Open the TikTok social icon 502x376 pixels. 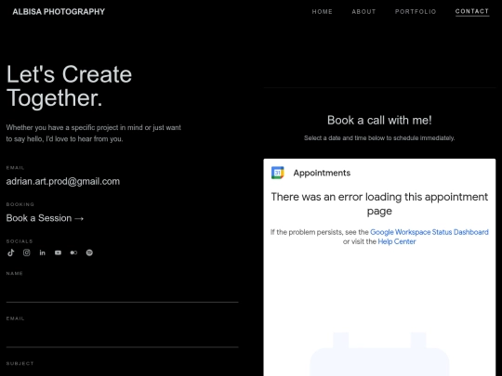(x=11, y=253)
